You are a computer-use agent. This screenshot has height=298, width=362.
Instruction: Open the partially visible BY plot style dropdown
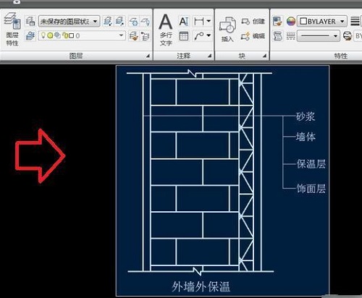[x=358, y=36]
